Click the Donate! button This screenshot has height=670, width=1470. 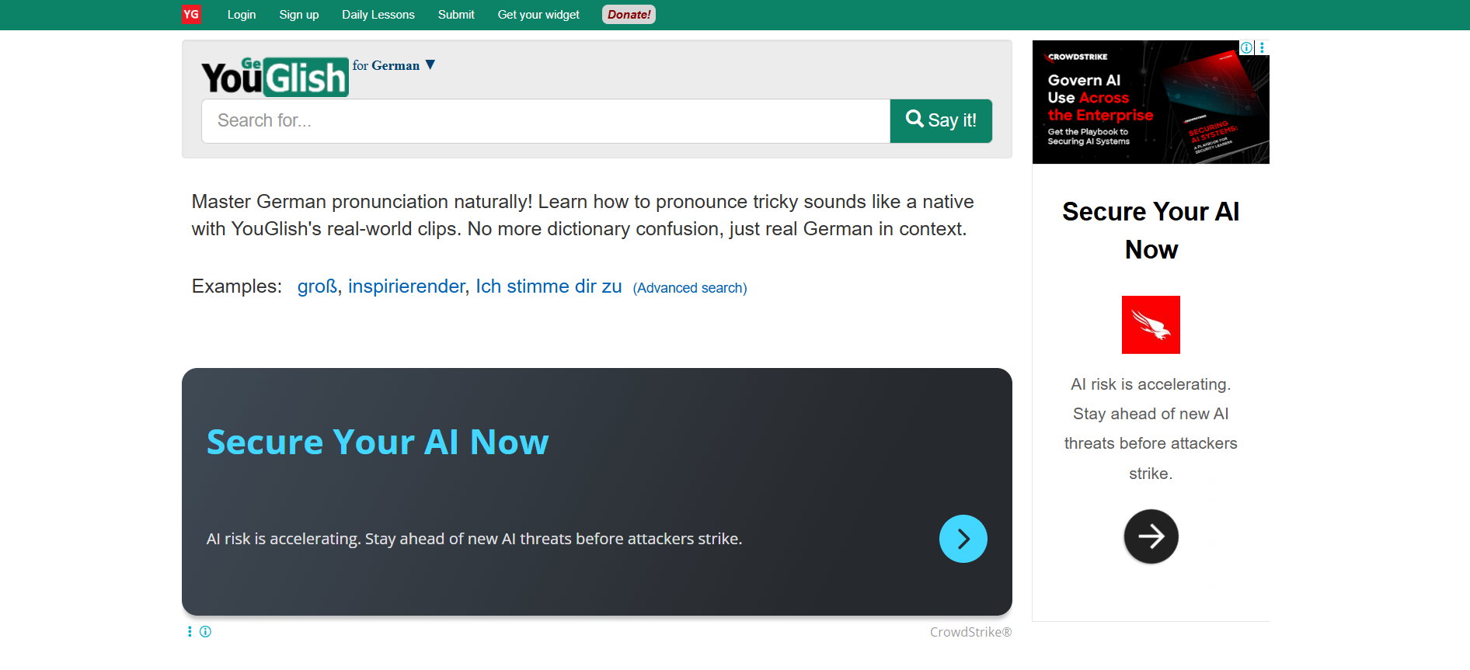tap(629, 15)
